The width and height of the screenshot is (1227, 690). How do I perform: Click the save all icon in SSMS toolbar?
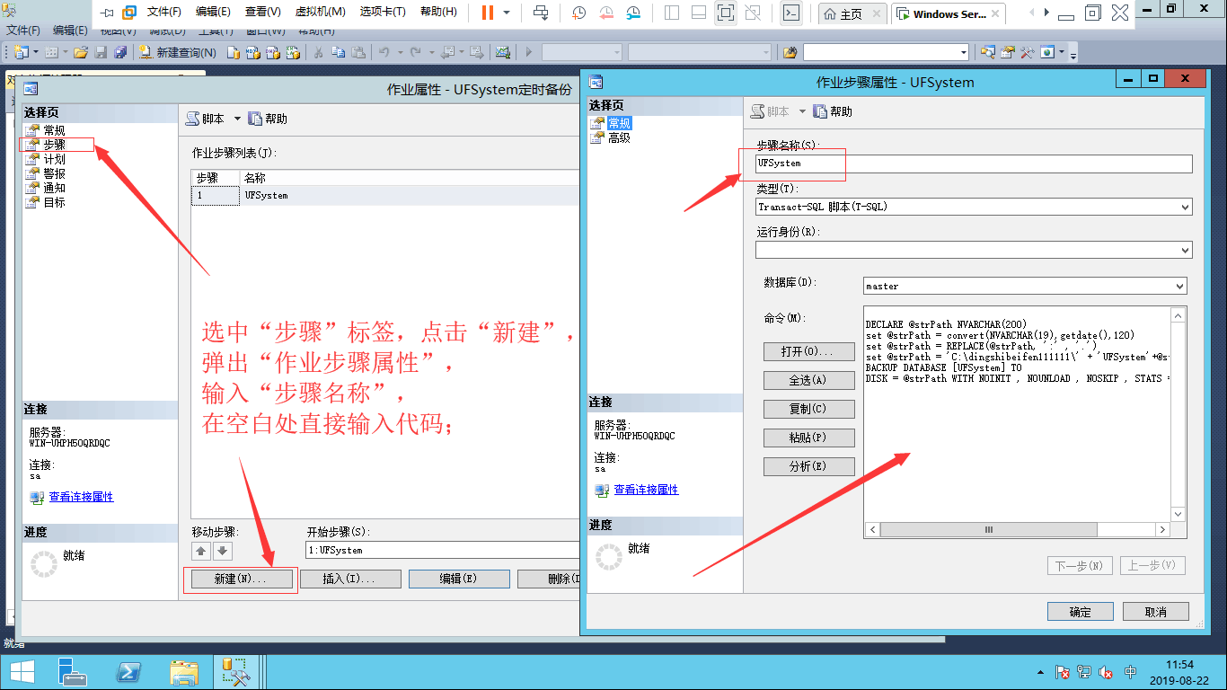pyautogui.click(x=119, y=52)
